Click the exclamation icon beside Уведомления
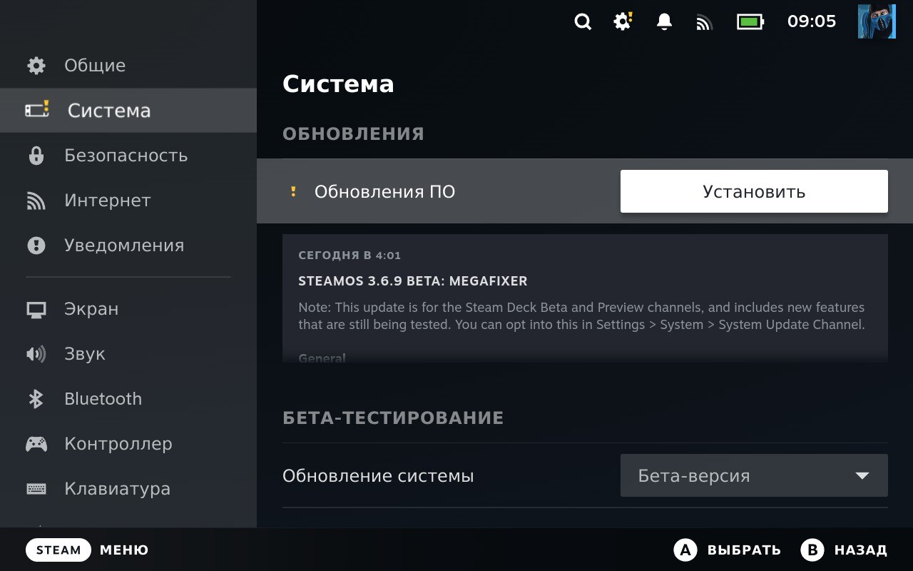Screen dimensions: 913x571 [36, 246]
